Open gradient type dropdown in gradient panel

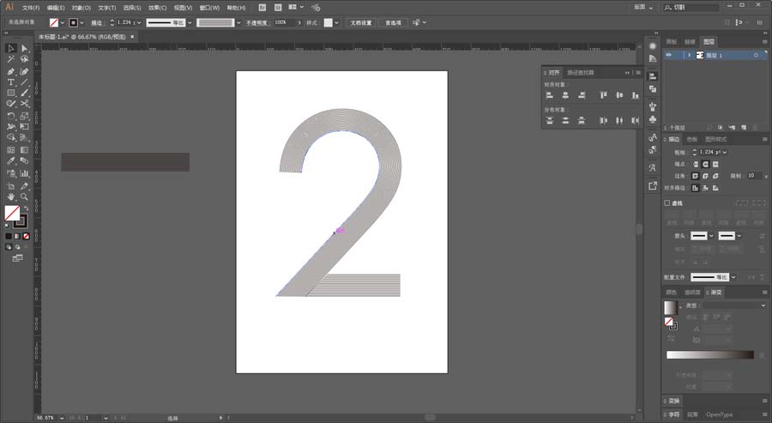click(734, 305)
